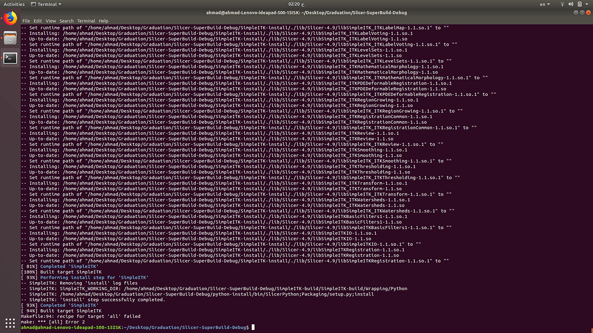593x333 pixels.
Task: Open the 'en' keyboard layout menu
Action: pyautogui.click(x=544, y=3)
